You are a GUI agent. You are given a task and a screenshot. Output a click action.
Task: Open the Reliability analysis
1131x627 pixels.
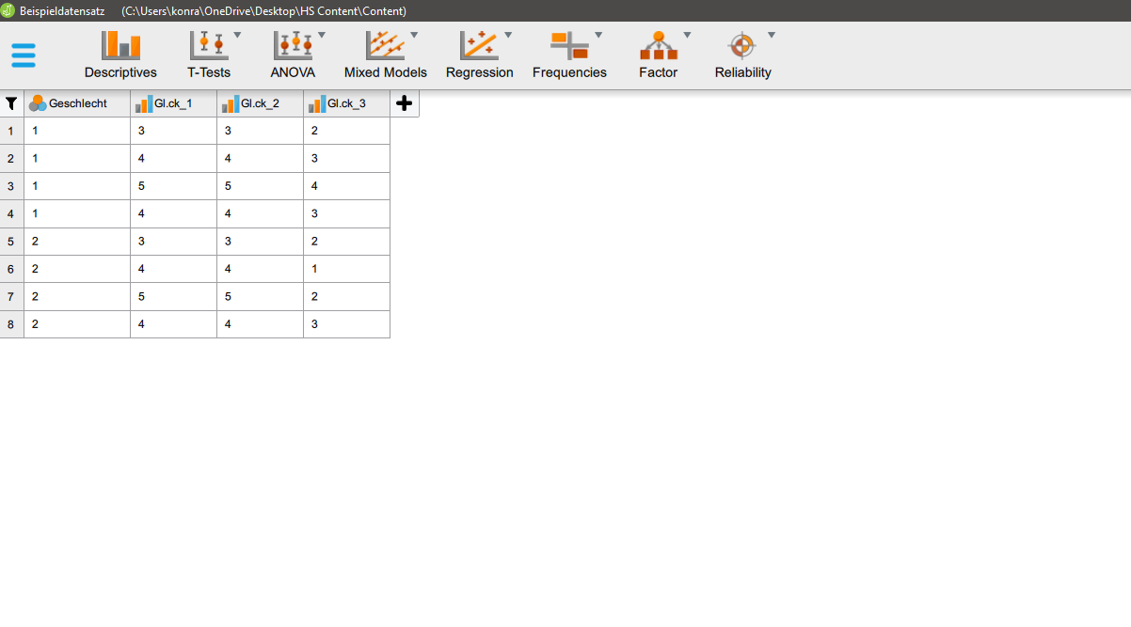coord(742,54)
